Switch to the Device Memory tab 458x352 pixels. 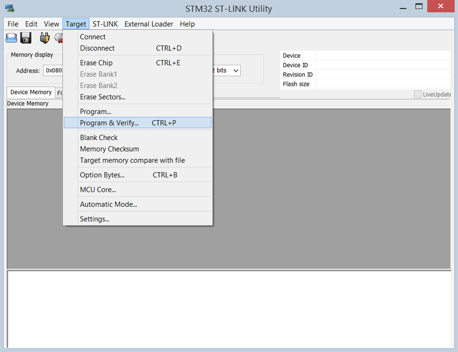pos(31,92)
